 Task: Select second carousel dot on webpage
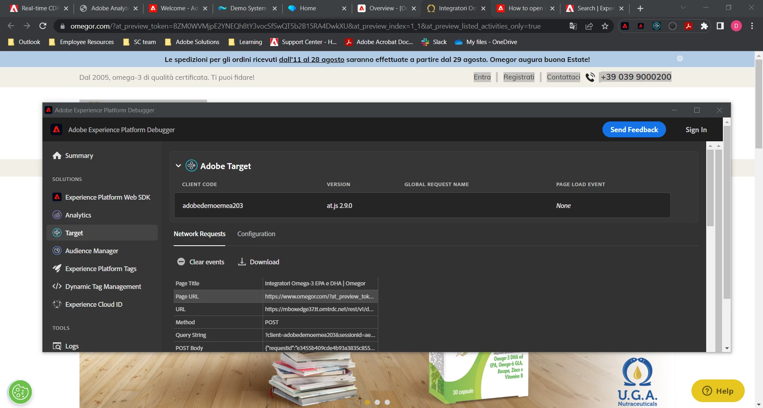point(377,402)
